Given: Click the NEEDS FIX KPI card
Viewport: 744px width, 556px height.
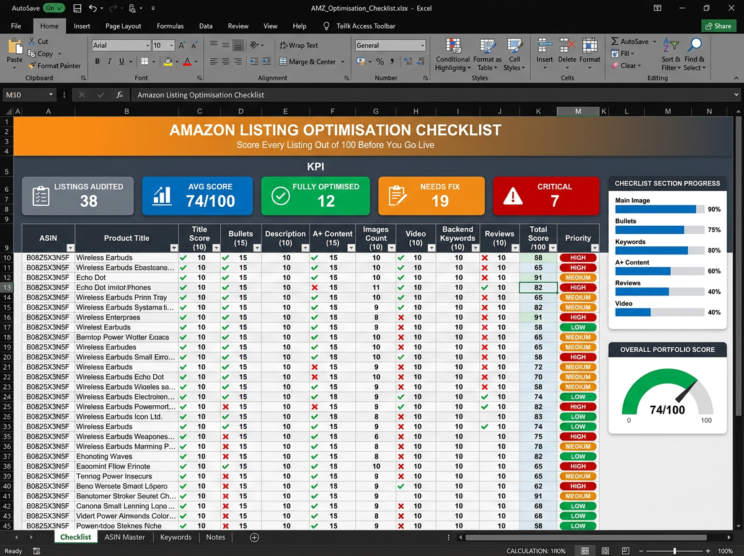Looking at the screenshot, I should click(432, 195).
